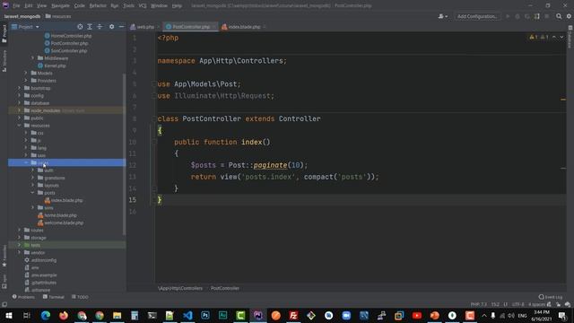Open the Navigate menu
The image size is (574, 323).
click(x=60, y=5)
